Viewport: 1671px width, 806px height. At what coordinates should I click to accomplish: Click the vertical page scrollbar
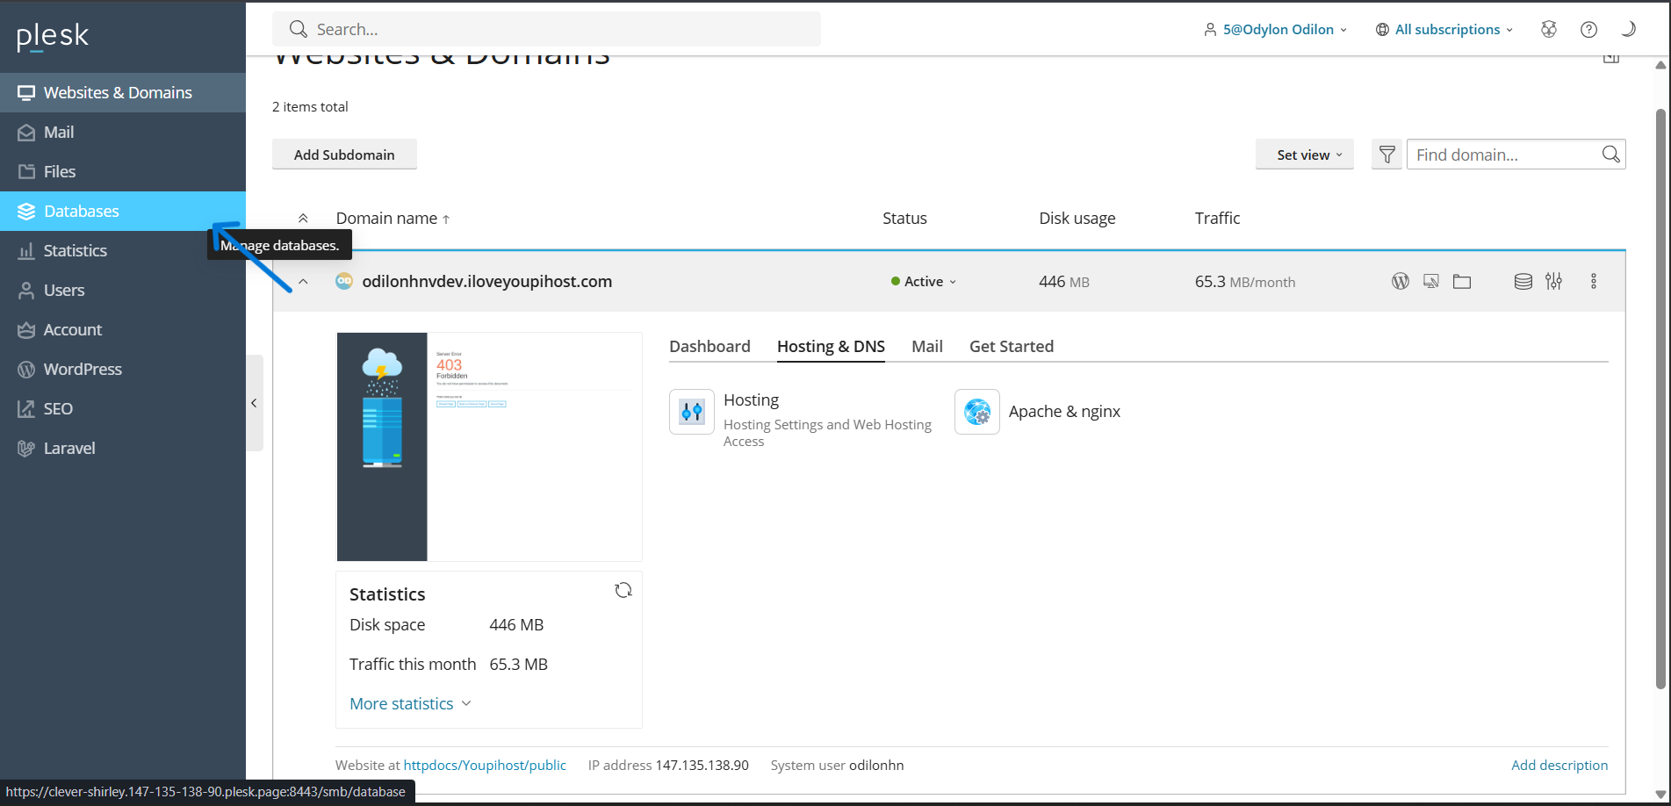click(1660, 395)
